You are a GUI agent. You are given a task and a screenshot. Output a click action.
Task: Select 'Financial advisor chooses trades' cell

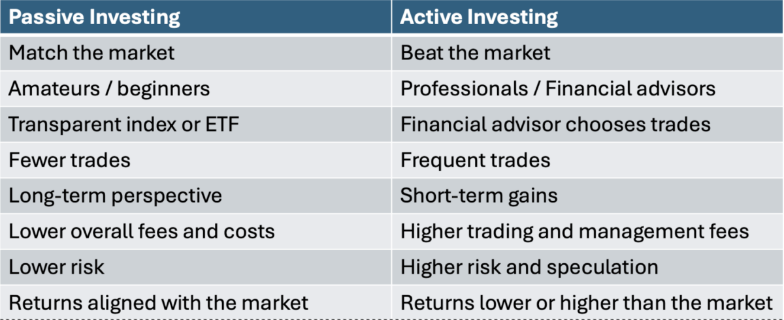coord(588,124)
